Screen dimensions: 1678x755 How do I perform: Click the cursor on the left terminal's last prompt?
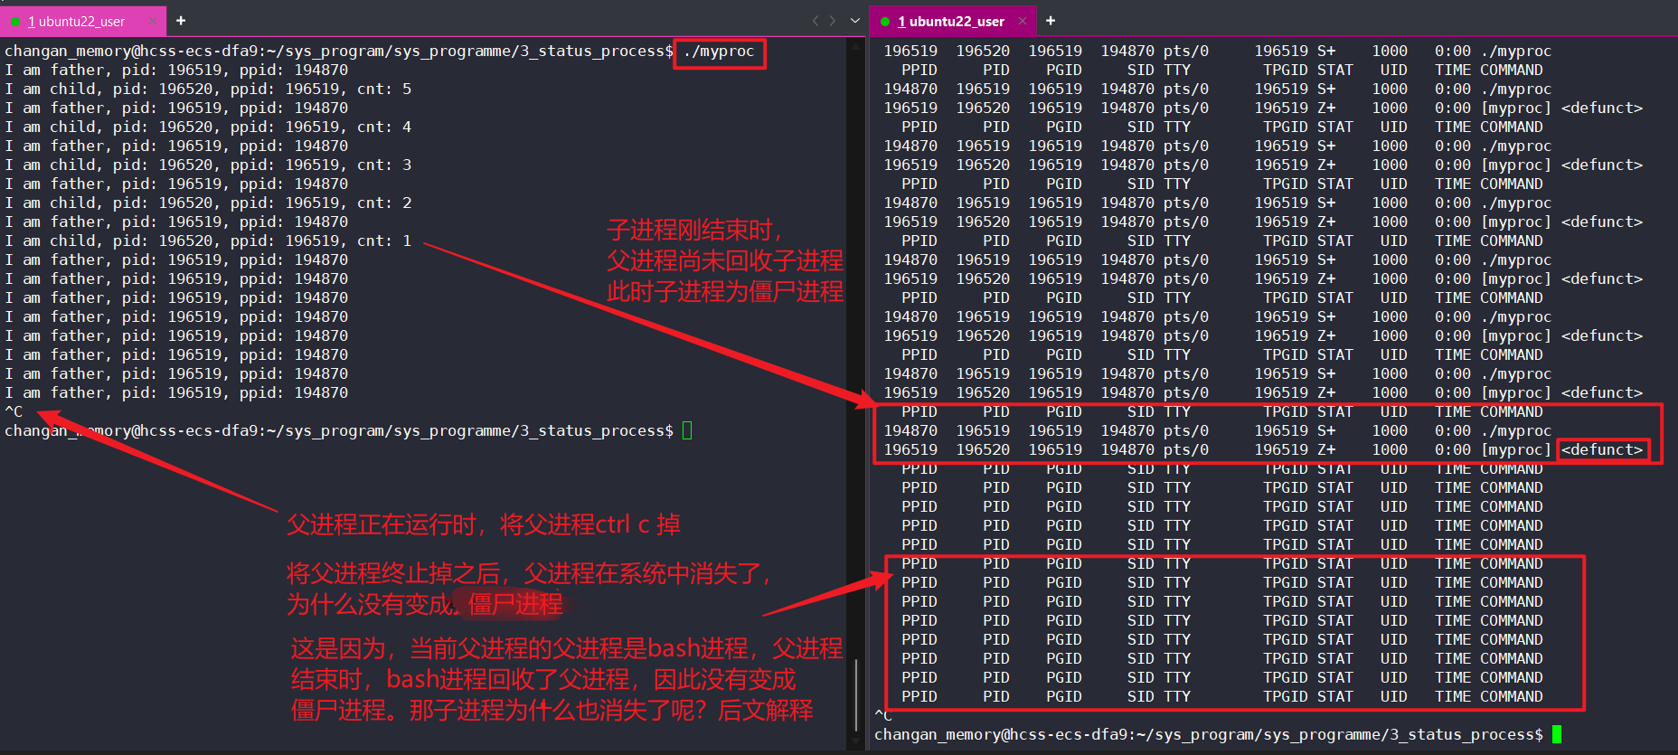tap(687, 430)
